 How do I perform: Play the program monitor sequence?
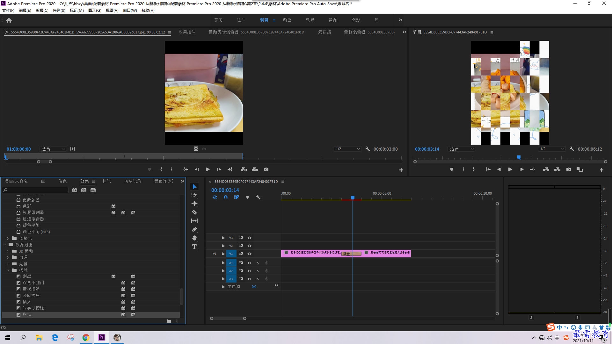[x=510, y=169]
